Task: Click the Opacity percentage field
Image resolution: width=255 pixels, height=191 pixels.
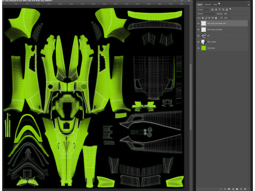Action: (x=226, y=14)
